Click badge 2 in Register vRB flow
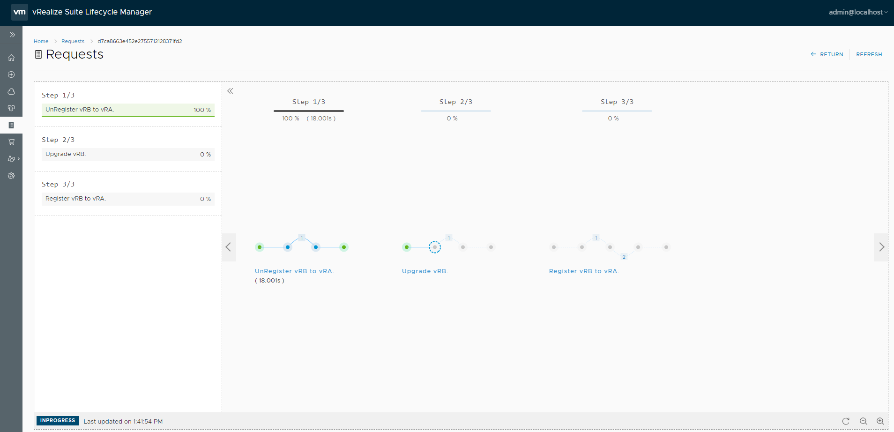This screenshot has height=432, width=894. coord(624,257)
